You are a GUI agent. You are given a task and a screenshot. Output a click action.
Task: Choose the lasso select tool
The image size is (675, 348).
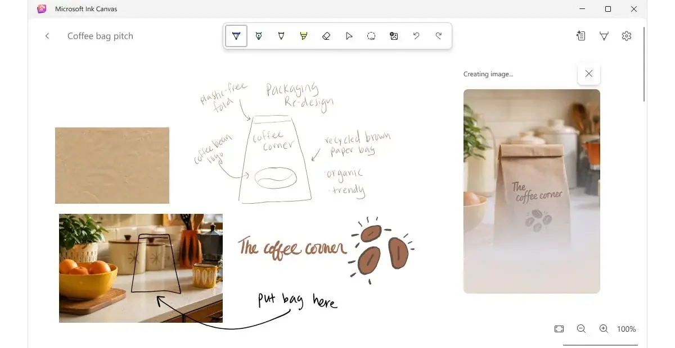click(371, 36)
